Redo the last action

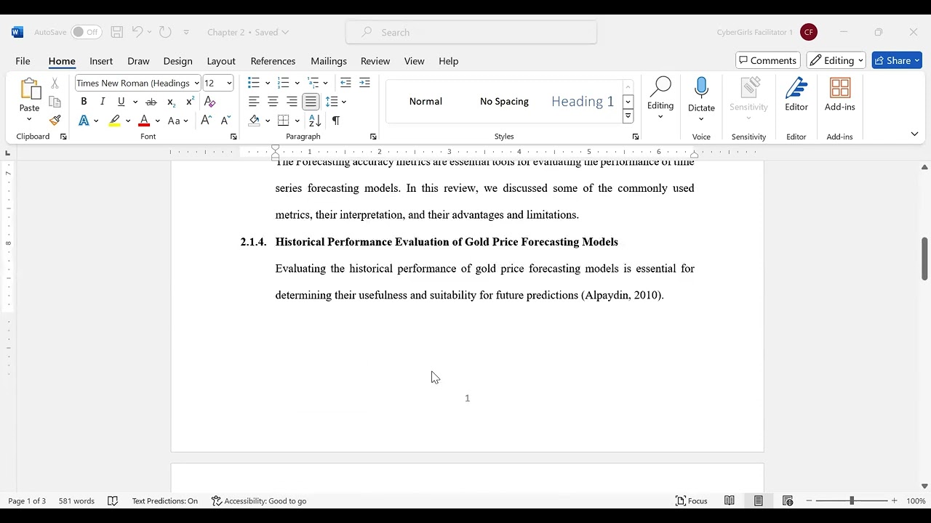(x=165, y=32)
